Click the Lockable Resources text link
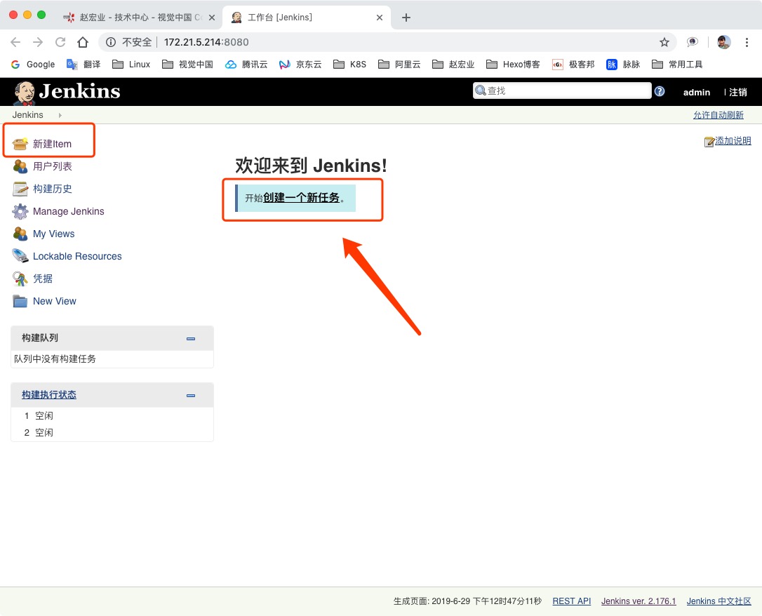The height and width of the screenshot is (616, 762). (77, 256)
